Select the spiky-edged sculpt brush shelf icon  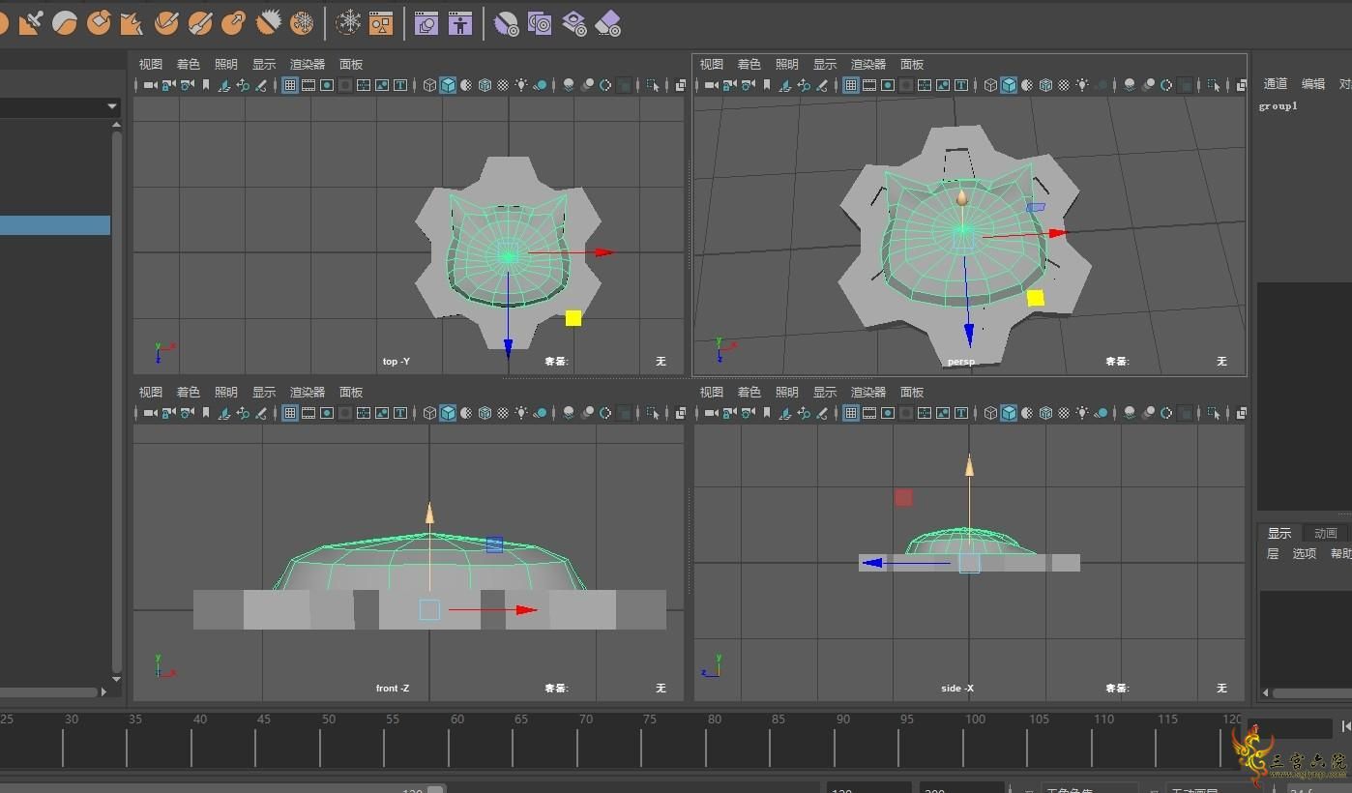pos(268,22)
